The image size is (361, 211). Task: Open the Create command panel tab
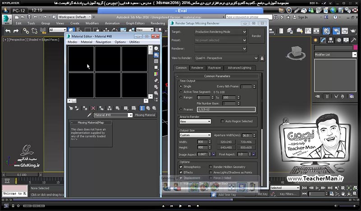click(x=315, y=40)
